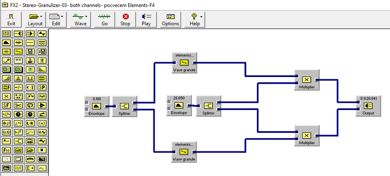390x176 pixels.
Task: Select the loop arrow module icon
Action: tap(30, 105)
